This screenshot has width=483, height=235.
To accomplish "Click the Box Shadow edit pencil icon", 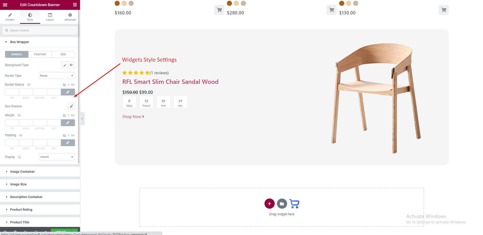I will [71, 106].
